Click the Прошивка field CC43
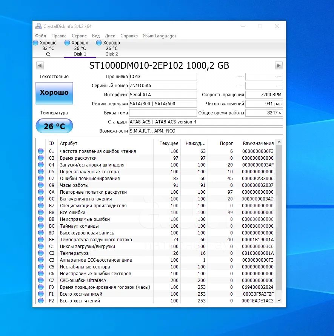 [163, 77]
